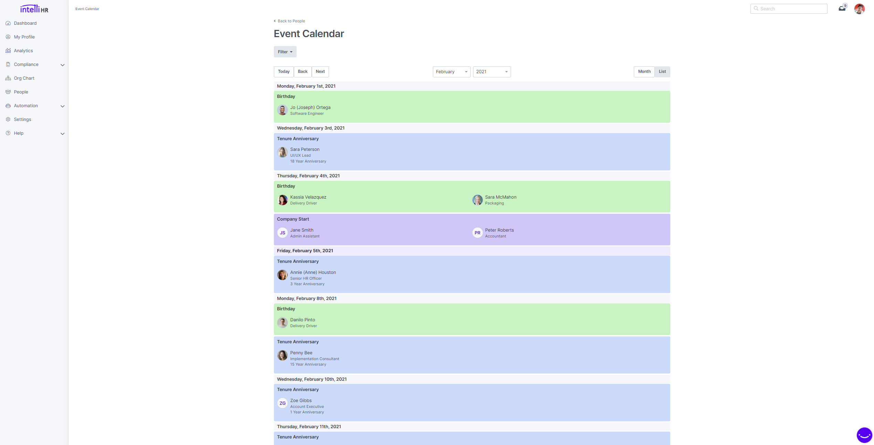Open the Org Chart hierarchy icon
This screenshot has height=445, width=874.
pyautogui.click(x=8, y=78)
